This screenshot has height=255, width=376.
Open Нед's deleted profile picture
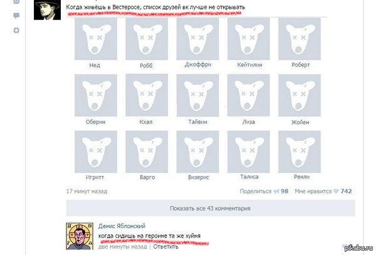(96, 39)
